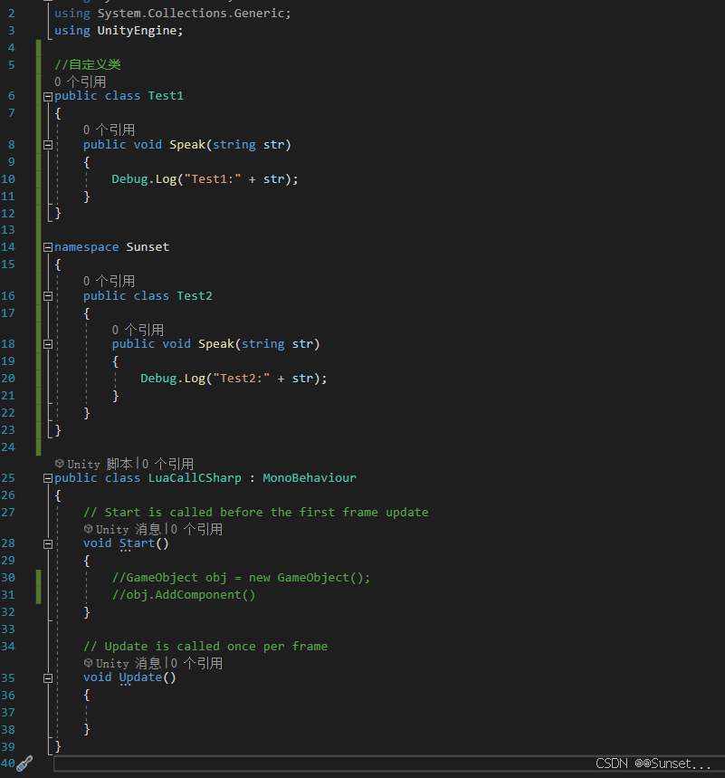Open '0 个引用' CodeLens above class Test2
The width and height of the screenshot is (725, 778).
coord(110,282)
